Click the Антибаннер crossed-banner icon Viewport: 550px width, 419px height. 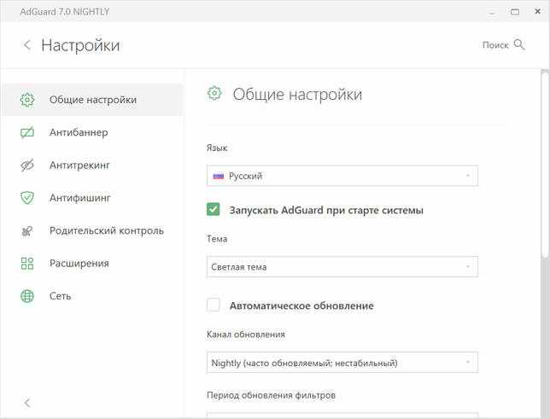27,132
